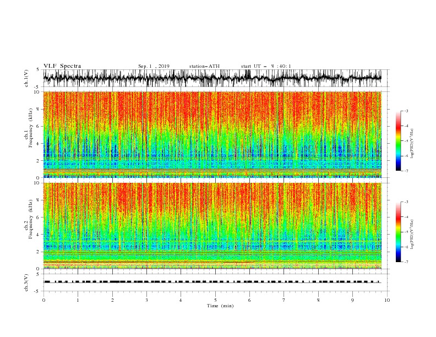Click the "Time (min)" x-axis label
The width and height of the screenshot is (436, 337).
(220, 306)
